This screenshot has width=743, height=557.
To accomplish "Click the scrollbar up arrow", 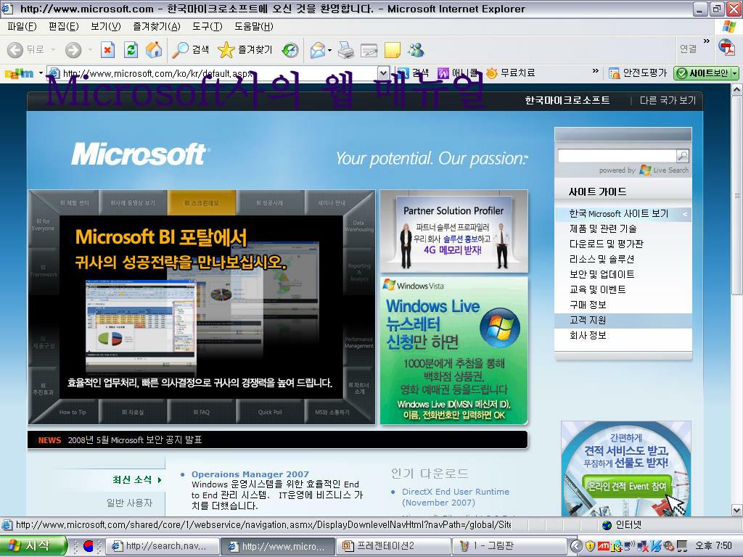I will [x=737, y=89].
